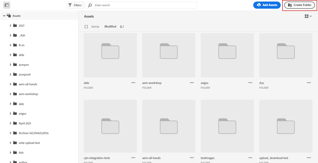
Task: Open the Filters funnel button
Action: pyautogui.click(x=75, y=5)
